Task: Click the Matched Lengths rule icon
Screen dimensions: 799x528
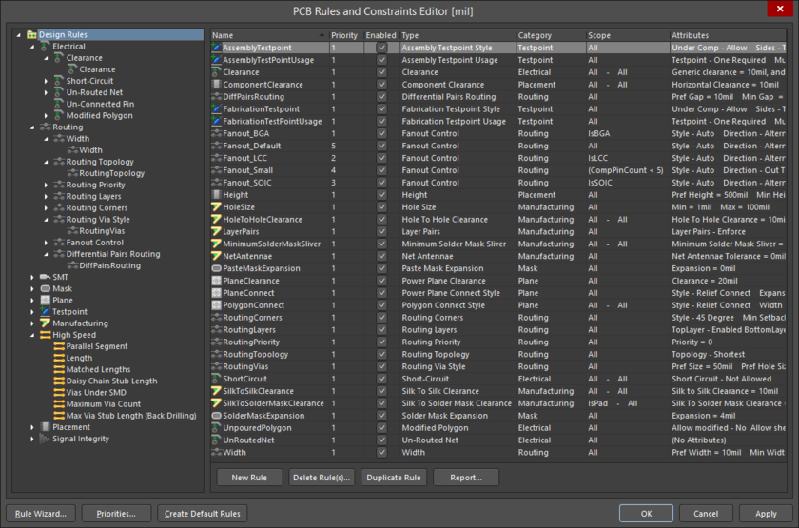Action: coord(59,369)
